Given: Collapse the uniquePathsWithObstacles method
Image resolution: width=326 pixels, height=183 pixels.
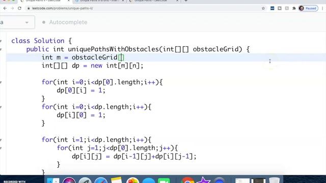Looking at the screenshot, I should click(x=1, y=49).
